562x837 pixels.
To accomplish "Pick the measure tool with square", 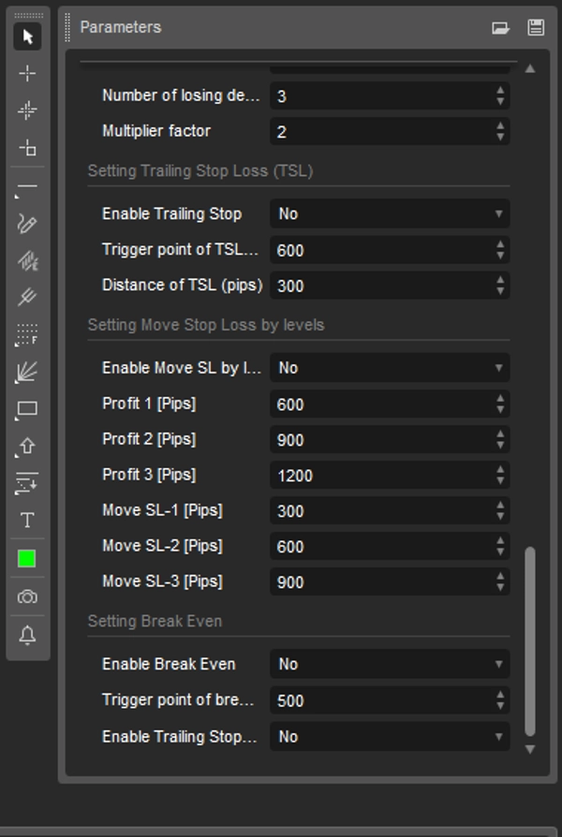I will point(27,147).
